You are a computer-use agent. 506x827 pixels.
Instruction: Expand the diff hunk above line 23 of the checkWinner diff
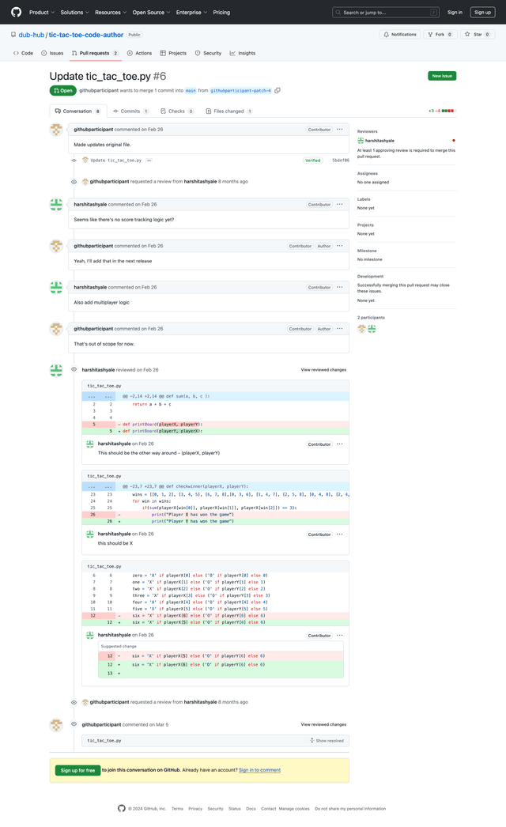tap(100, 486)
